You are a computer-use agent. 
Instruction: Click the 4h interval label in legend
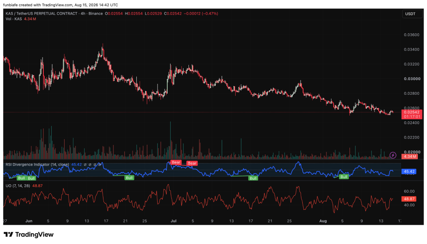click(x=83, y=13)
